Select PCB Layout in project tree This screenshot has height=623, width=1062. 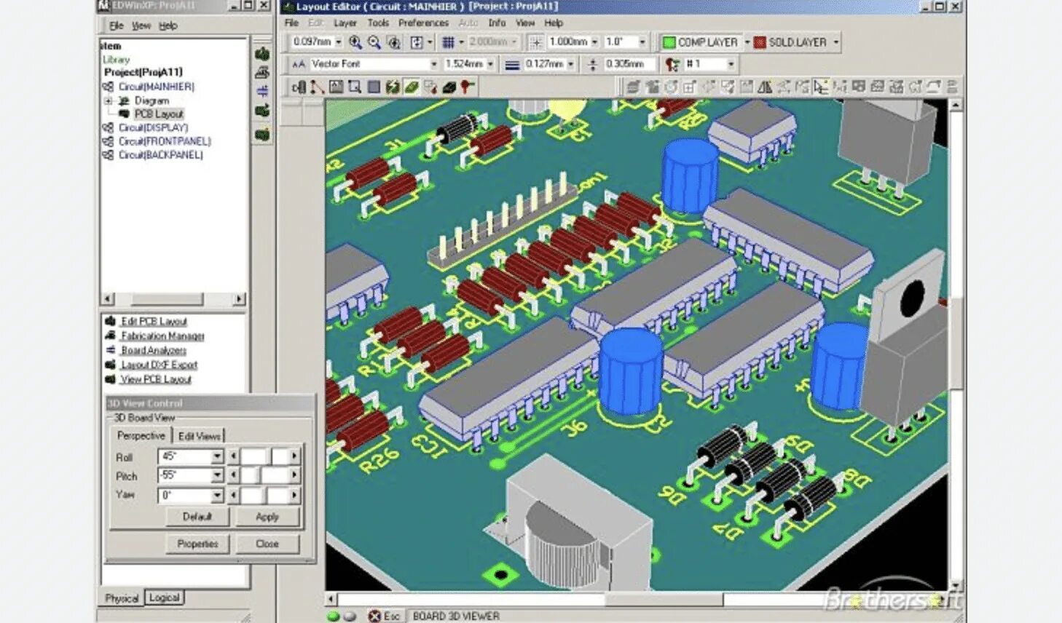pyautogui.click(x=158, y=114)
